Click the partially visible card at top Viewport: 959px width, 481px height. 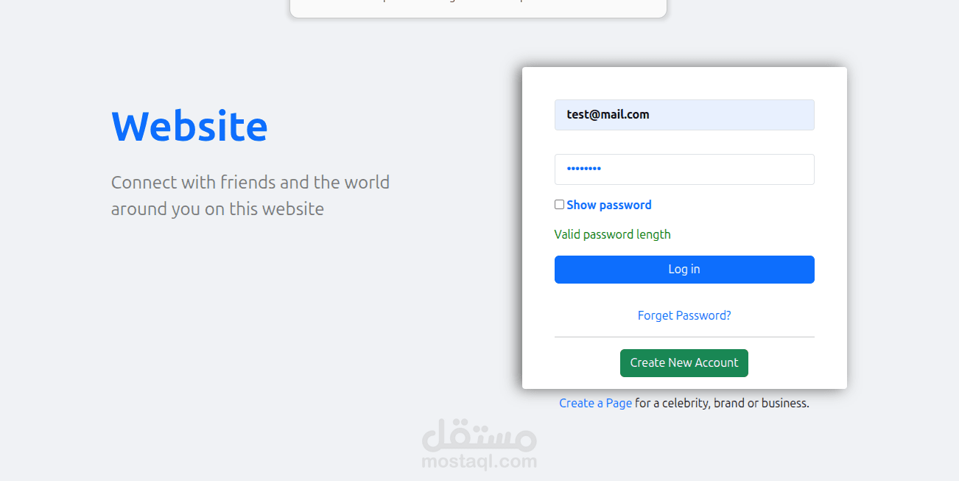478,8
